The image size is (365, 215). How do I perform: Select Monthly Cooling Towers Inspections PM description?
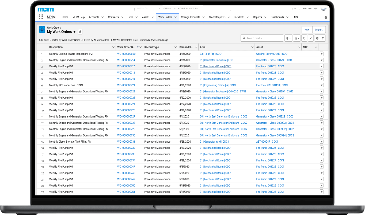(71, 54)
